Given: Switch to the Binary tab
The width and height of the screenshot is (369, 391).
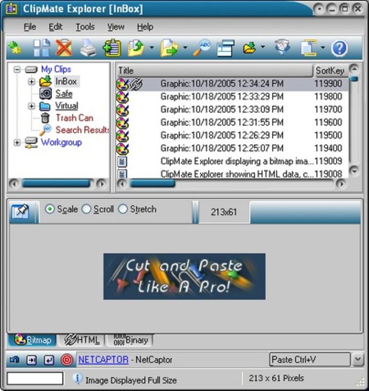Looking at the screenshot, I should (x=130, y=340).
